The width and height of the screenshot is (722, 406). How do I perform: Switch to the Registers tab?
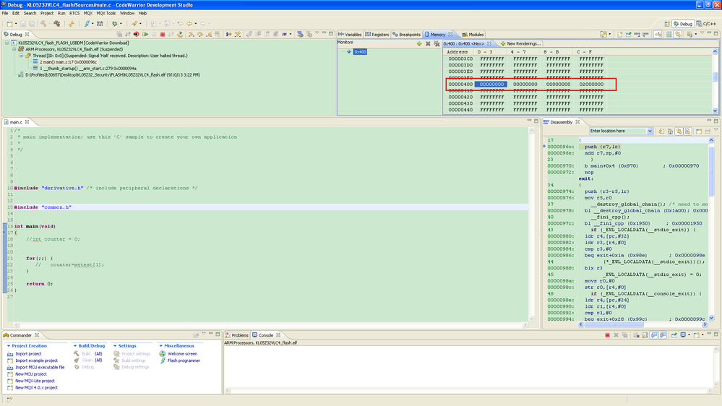click(x=377, y=35)
